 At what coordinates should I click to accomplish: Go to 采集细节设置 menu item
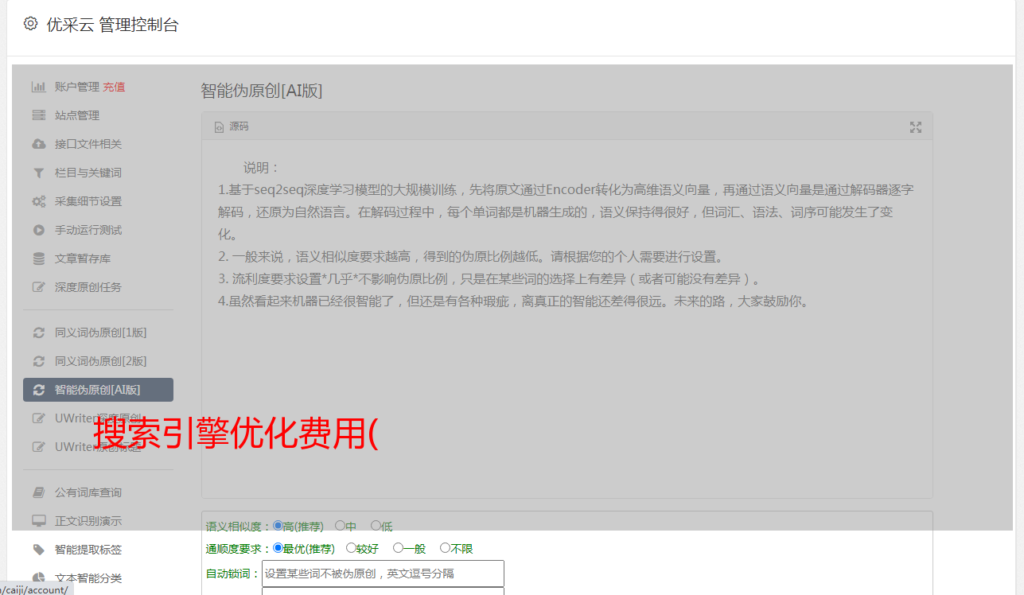click(x=88, y=201)
